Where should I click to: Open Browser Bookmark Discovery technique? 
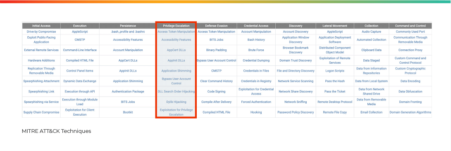tap(296, 50)
